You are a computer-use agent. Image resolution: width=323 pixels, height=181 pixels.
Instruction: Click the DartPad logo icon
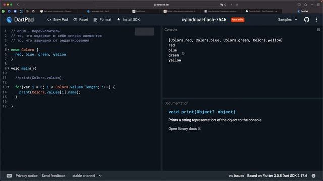[9, 20]
